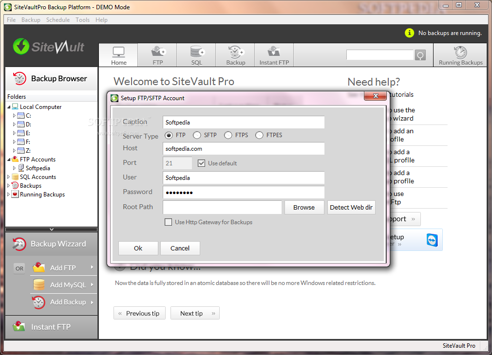Expand the D: drive node

[x=14, y=124]
